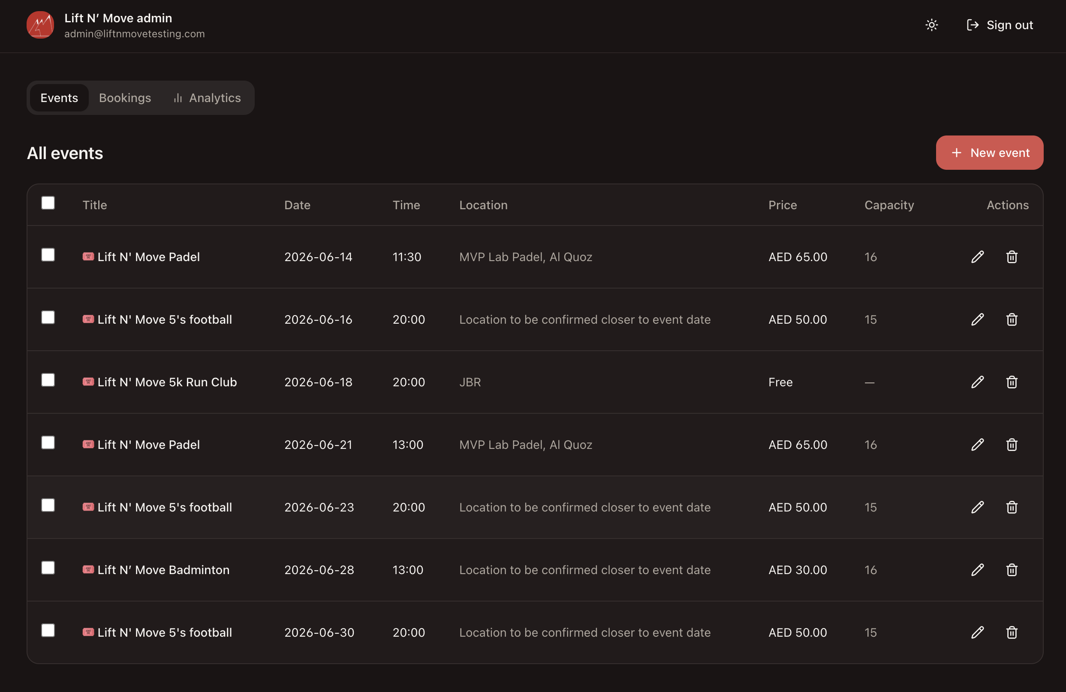This screenshot has width=1066, height=692.
Task: Edit the Padel event on 2026-06-14
Action: [977, 257]
